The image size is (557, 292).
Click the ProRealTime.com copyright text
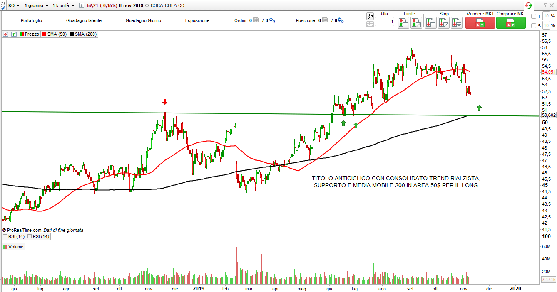tap(22, 230)
